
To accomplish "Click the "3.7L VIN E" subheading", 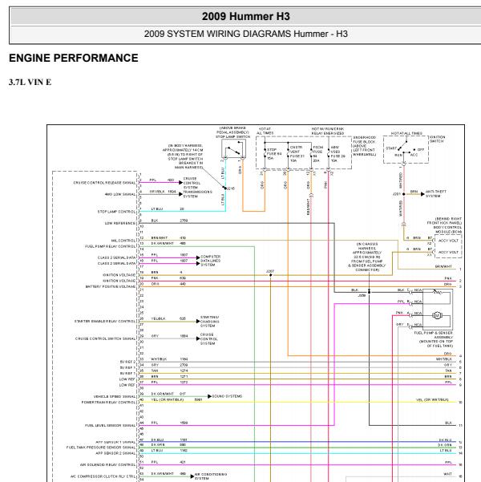I will click(30, 82).
